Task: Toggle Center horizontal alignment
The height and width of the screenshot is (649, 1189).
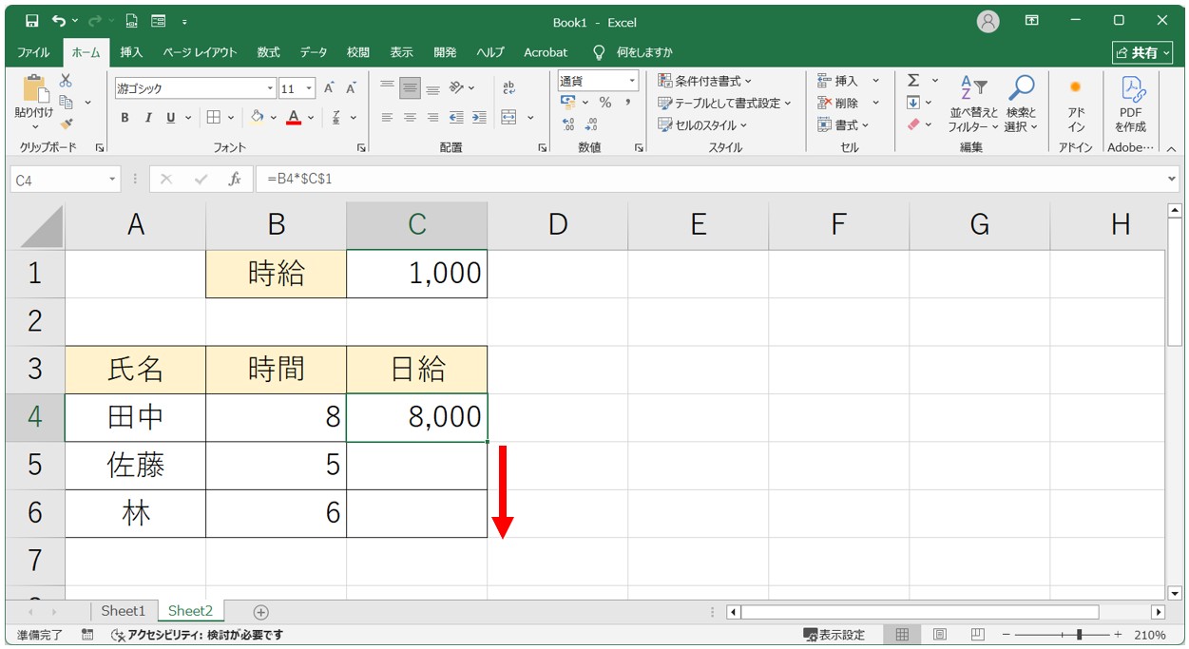Action: [410, 118]
